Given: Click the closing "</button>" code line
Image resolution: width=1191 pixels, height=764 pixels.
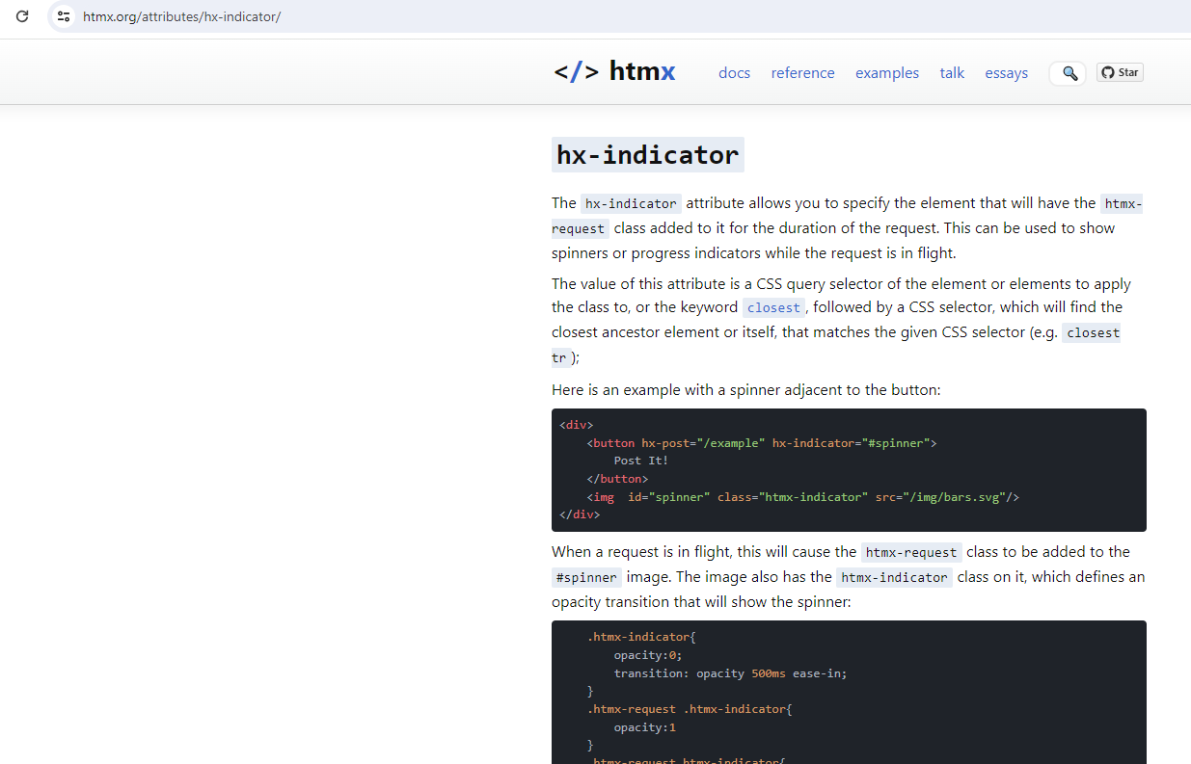Looking at the screenshot, I should tap(617, 479).
